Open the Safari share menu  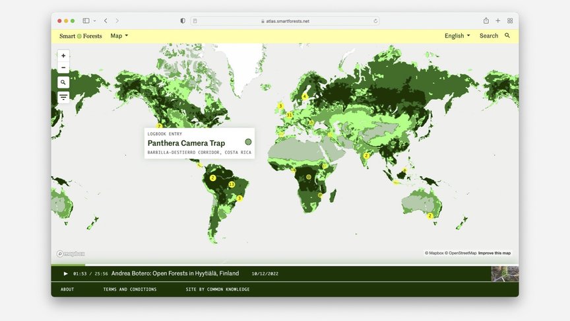pyautogui.click(x=486, y=20)
